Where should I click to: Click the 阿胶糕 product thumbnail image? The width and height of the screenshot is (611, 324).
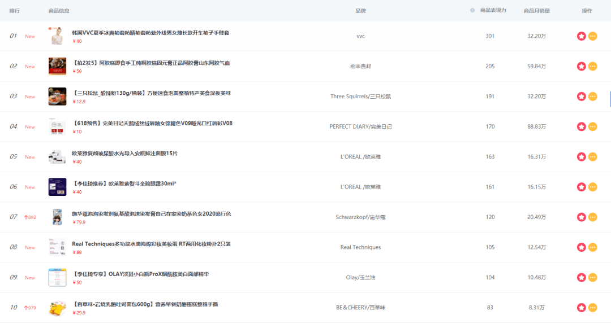click(x=57, y=67)
